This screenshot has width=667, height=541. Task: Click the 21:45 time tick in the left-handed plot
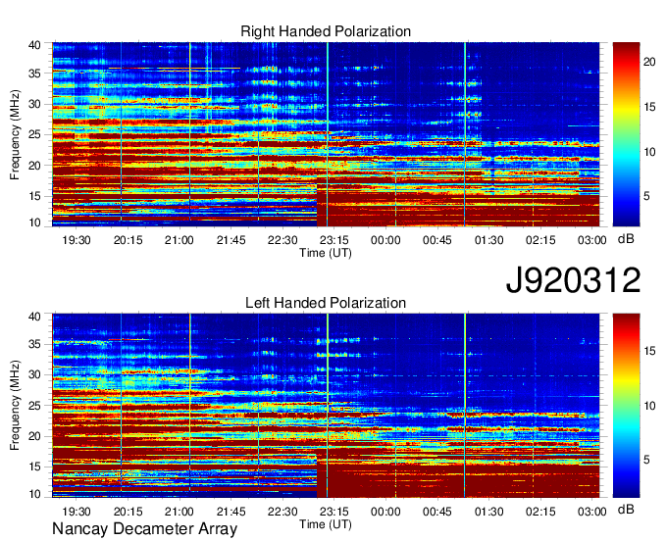click(231, 512)
